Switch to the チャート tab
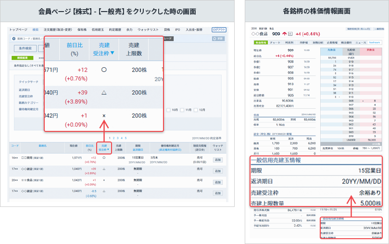 [274, 42]
